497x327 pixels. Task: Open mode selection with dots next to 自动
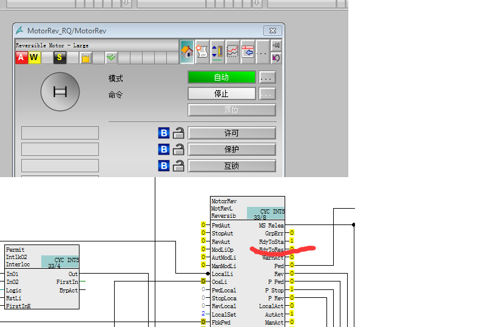[267, 77]
